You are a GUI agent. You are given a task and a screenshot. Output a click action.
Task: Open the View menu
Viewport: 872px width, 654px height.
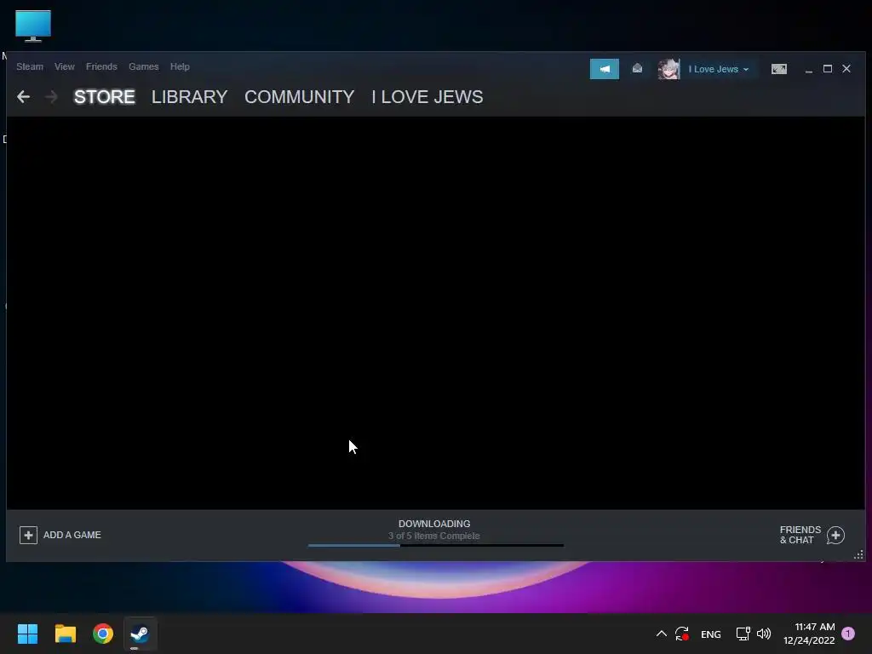tap(65, 66)
